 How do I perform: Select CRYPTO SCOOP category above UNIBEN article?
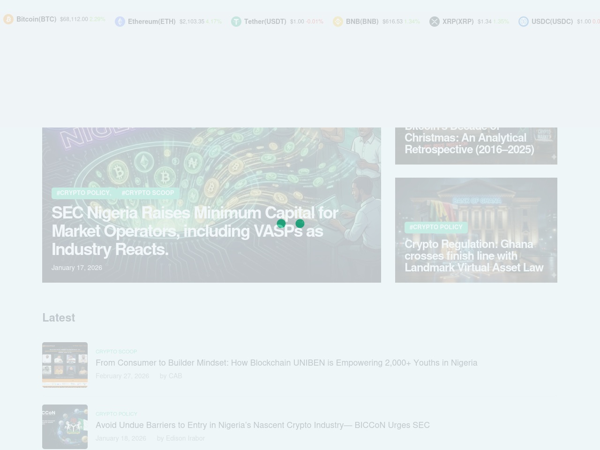tap(116, 352)
